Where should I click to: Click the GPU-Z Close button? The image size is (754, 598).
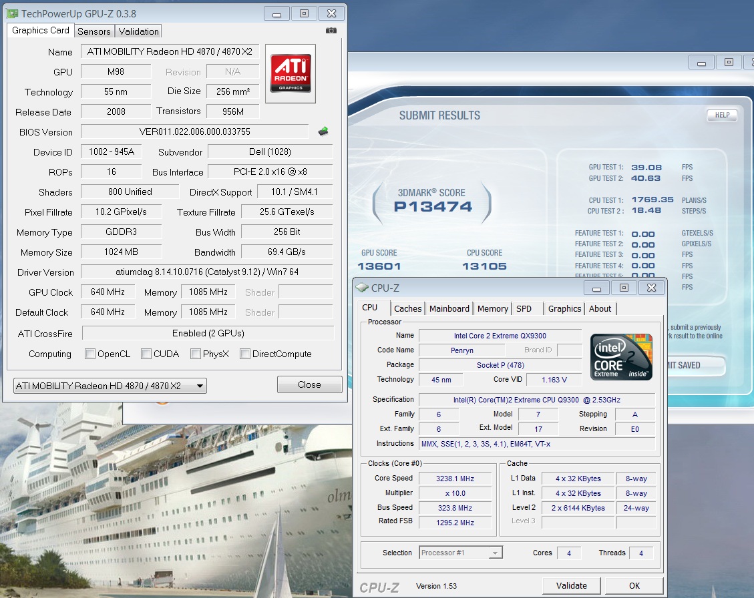309,384
